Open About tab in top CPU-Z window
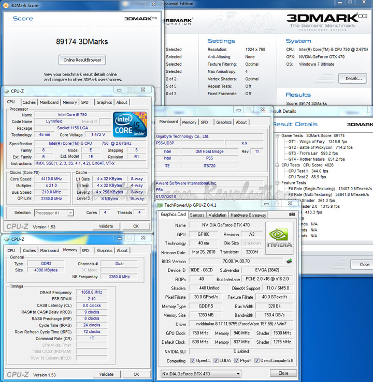This screenshot has width=373, height=382. click(122, 102)
